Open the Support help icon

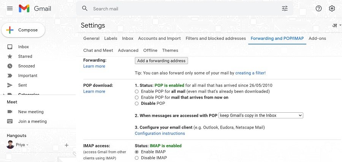pos(319,8)
